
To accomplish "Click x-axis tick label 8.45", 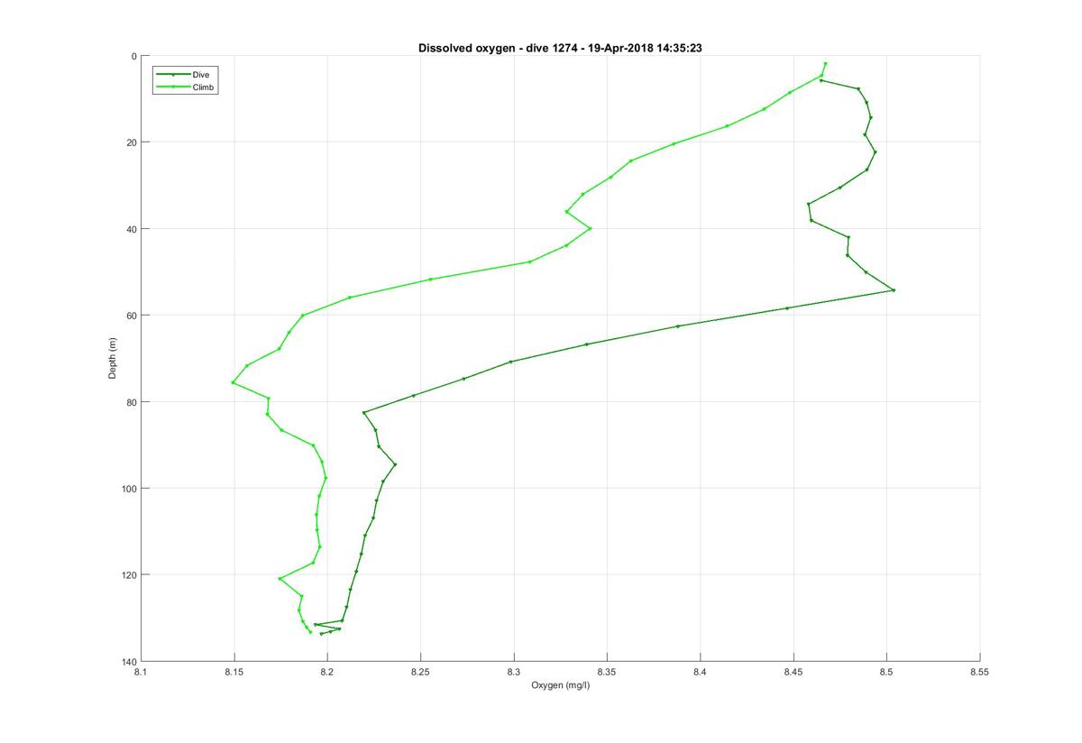I will tap(793, 672).
